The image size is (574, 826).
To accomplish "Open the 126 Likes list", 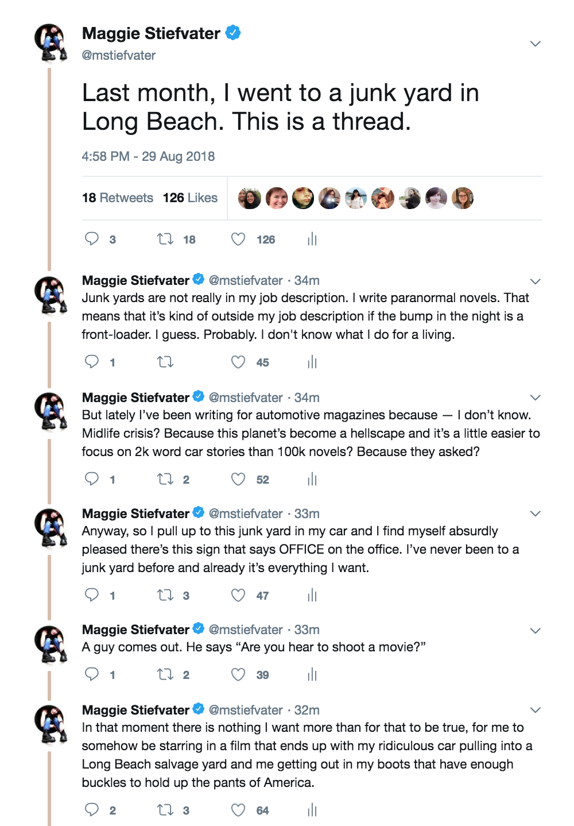I will coord(190,198).
